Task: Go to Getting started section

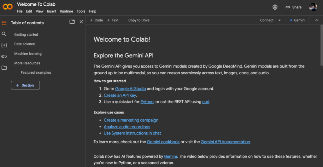Action: (x=26, y=35)
